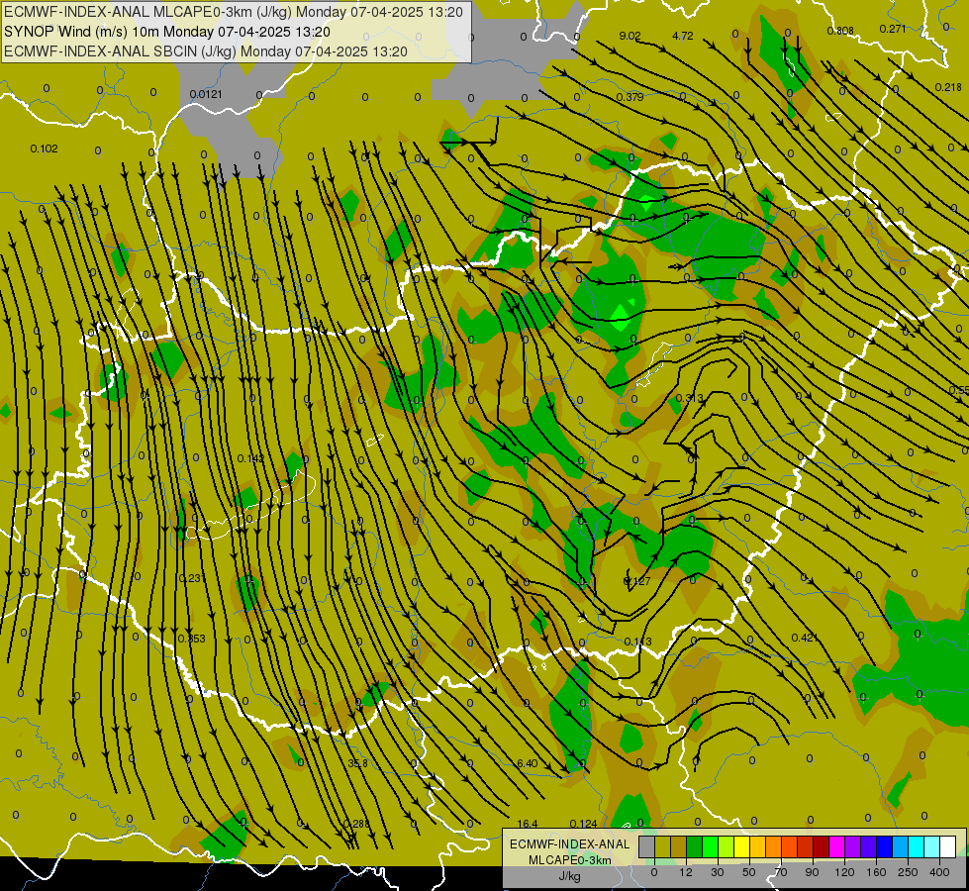Click the orange-red legend swatch after 70
Viewport: 969px width, 891px height.
(789, 847)
